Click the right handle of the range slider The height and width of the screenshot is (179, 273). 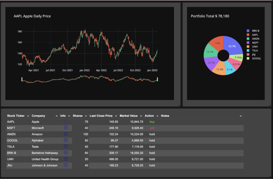[157, 79]
